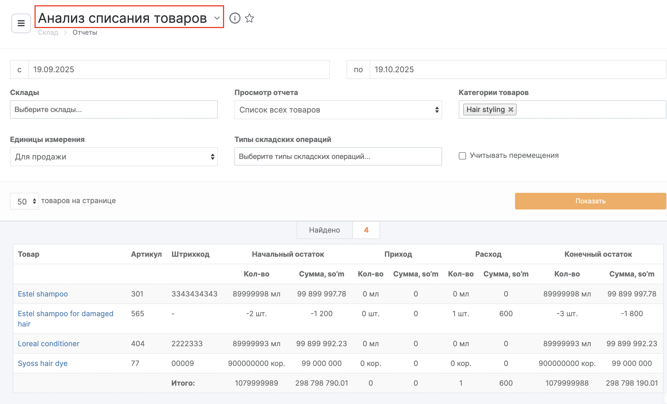Change the items per page selector
The width and height of the screenshot is (667, 404).
(x=24, y=201)
